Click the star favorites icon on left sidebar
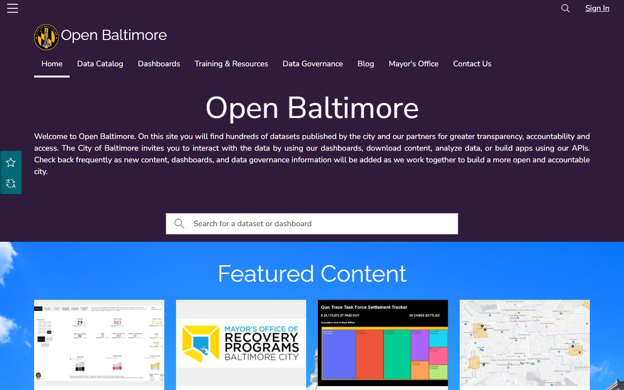 [x=11, y=162]
